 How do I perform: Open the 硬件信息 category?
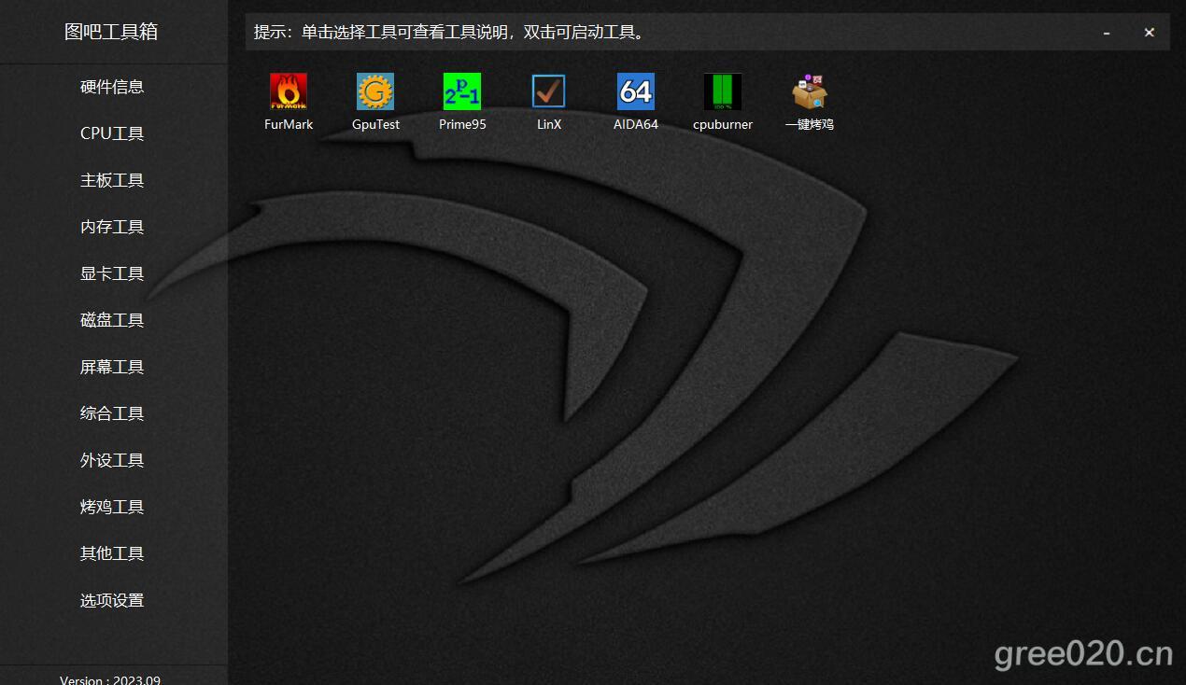(112, 87)
